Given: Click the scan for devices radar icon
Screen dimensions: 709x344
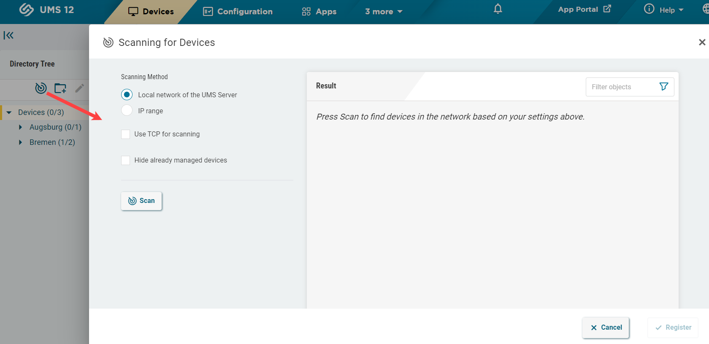Looking at the screenshot, I should [x=41, y=88].
